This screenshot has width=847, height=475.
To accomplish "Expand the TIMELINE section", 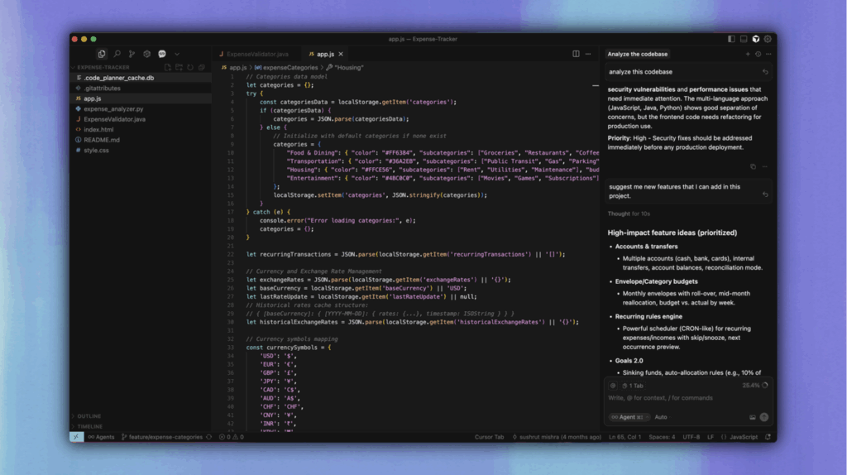I will pyautogui.click(x=141, y=426).
